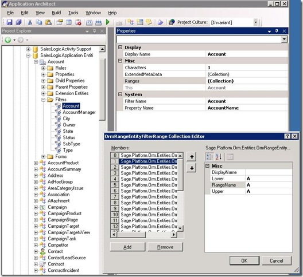Open the Project Culture dropdown
The width and height of the screenshot is (303, 277).
point(255,22)
